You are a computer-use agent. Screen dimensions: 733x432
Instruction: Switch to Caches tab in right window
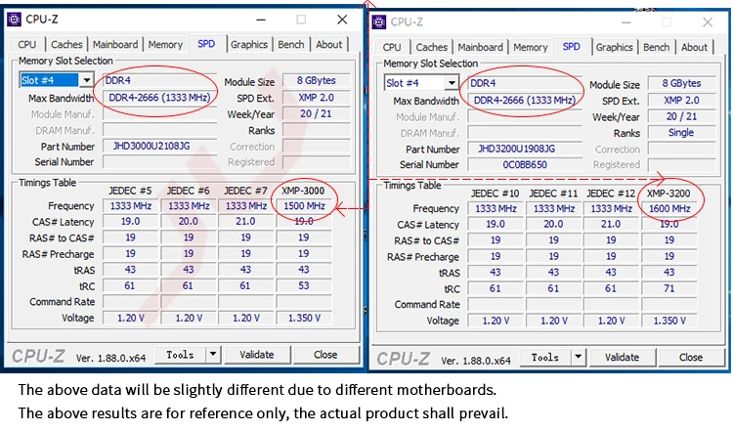(x=432, y=47)
